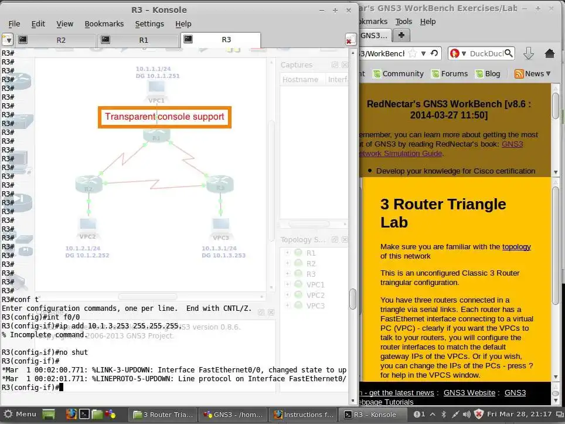Image resolution: width=565 pixels, height=424 pixels.
Task: Show desktop via green taskbar icon
Action: pyautogui.click(x=49, y=414)
